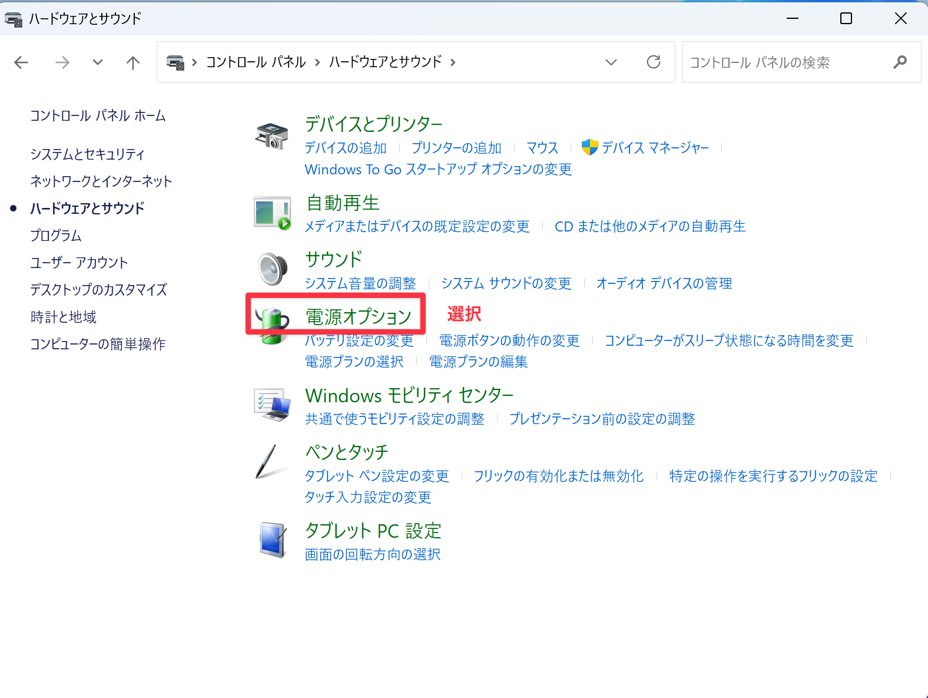Open the 電源オプション heading link
This screenshot has height=698, width=928.
358,317
